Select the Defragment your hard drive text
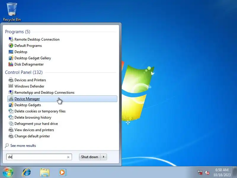Screen dimensions: 237x178 click(x=36, y=123)
